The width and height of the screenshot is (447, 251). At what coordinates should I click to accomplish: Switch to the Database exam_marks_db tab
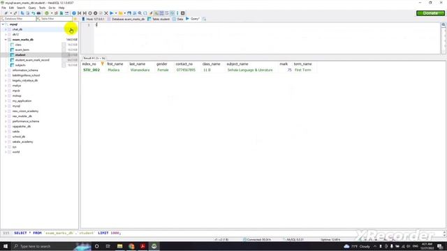tap(126, 19)
